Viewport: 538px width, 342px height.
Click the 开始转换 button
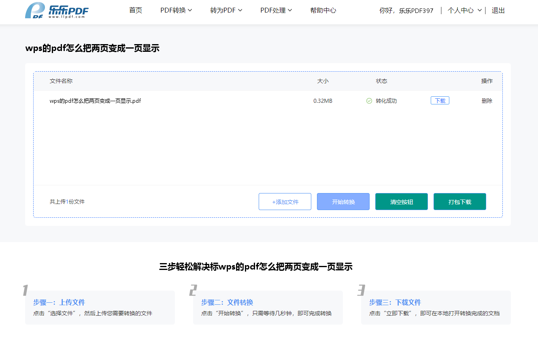tap(343, 202)
